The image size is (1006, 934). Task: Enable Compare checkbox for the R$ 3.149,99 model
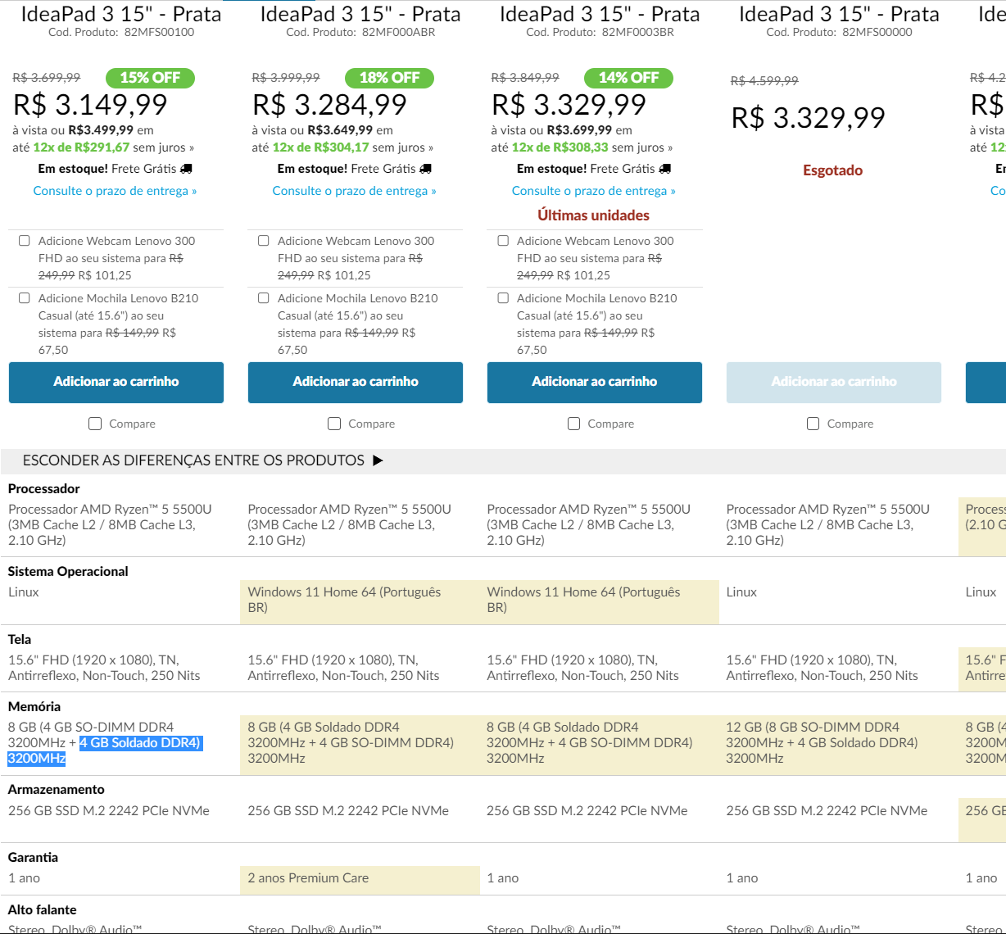95,424
